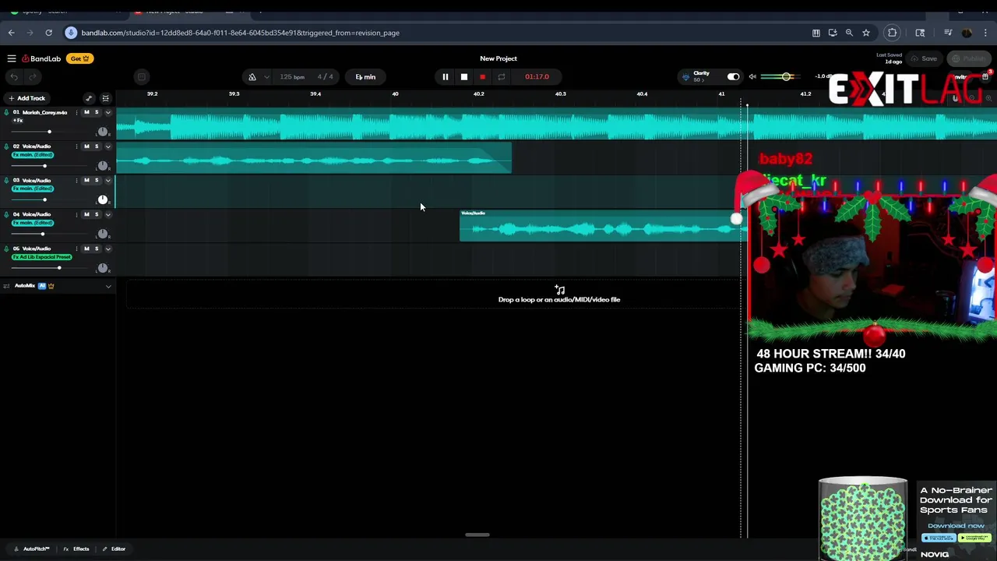The height and width of the screenshot is (561, 997).
Task: Mute track 04 Voice/Audio
Action: pos(86,214)
